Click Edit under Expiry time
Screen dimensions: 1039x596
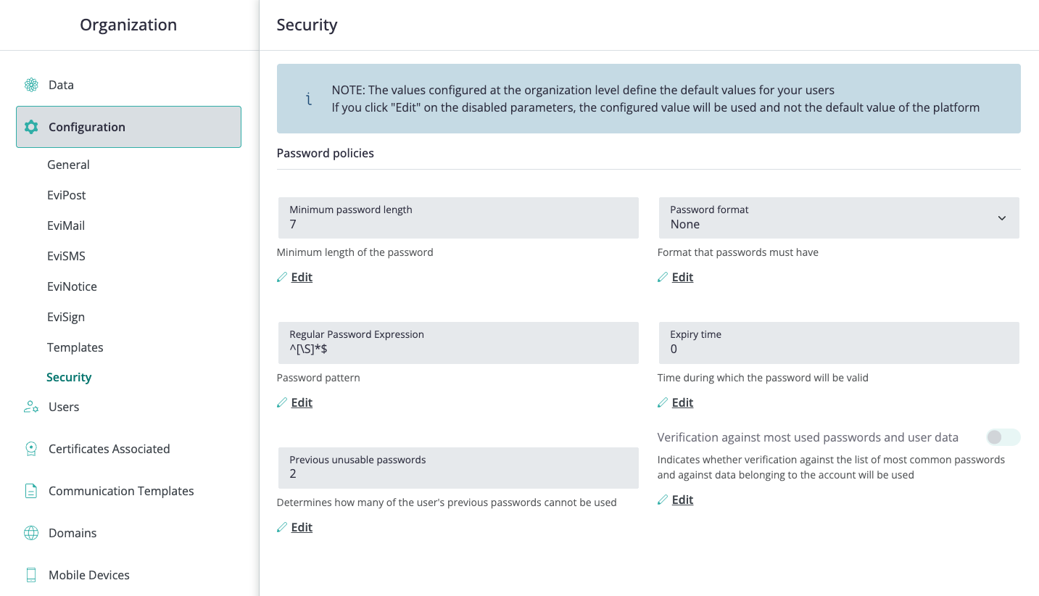(x=682, y=402)
